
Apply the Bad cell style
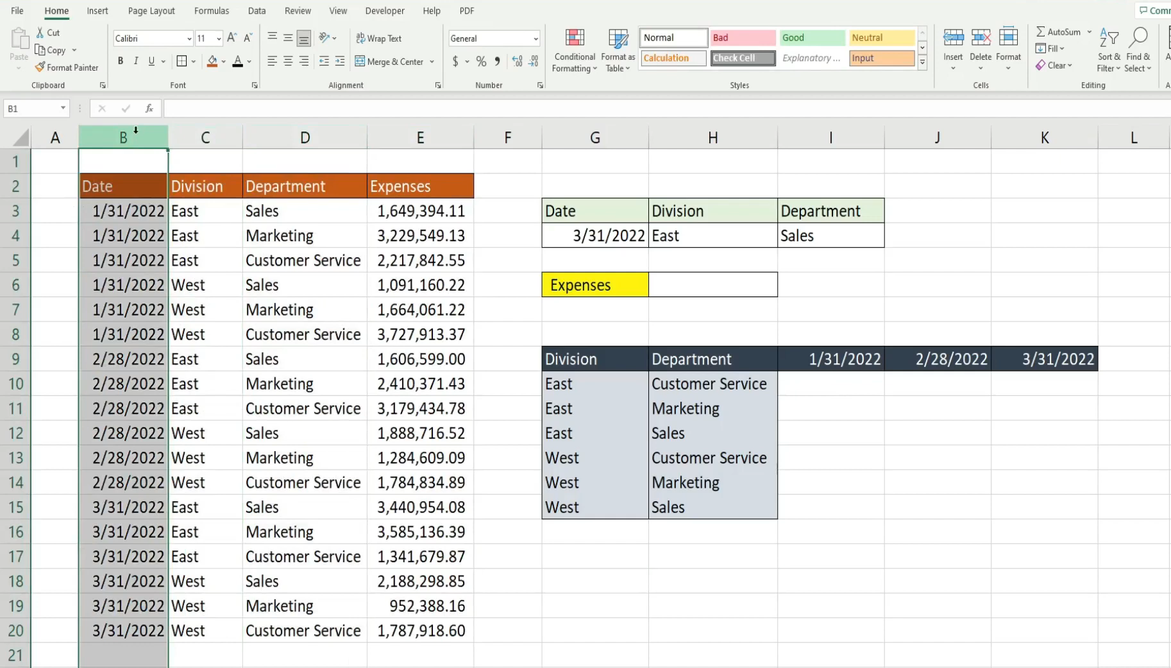tap(743, 38)
